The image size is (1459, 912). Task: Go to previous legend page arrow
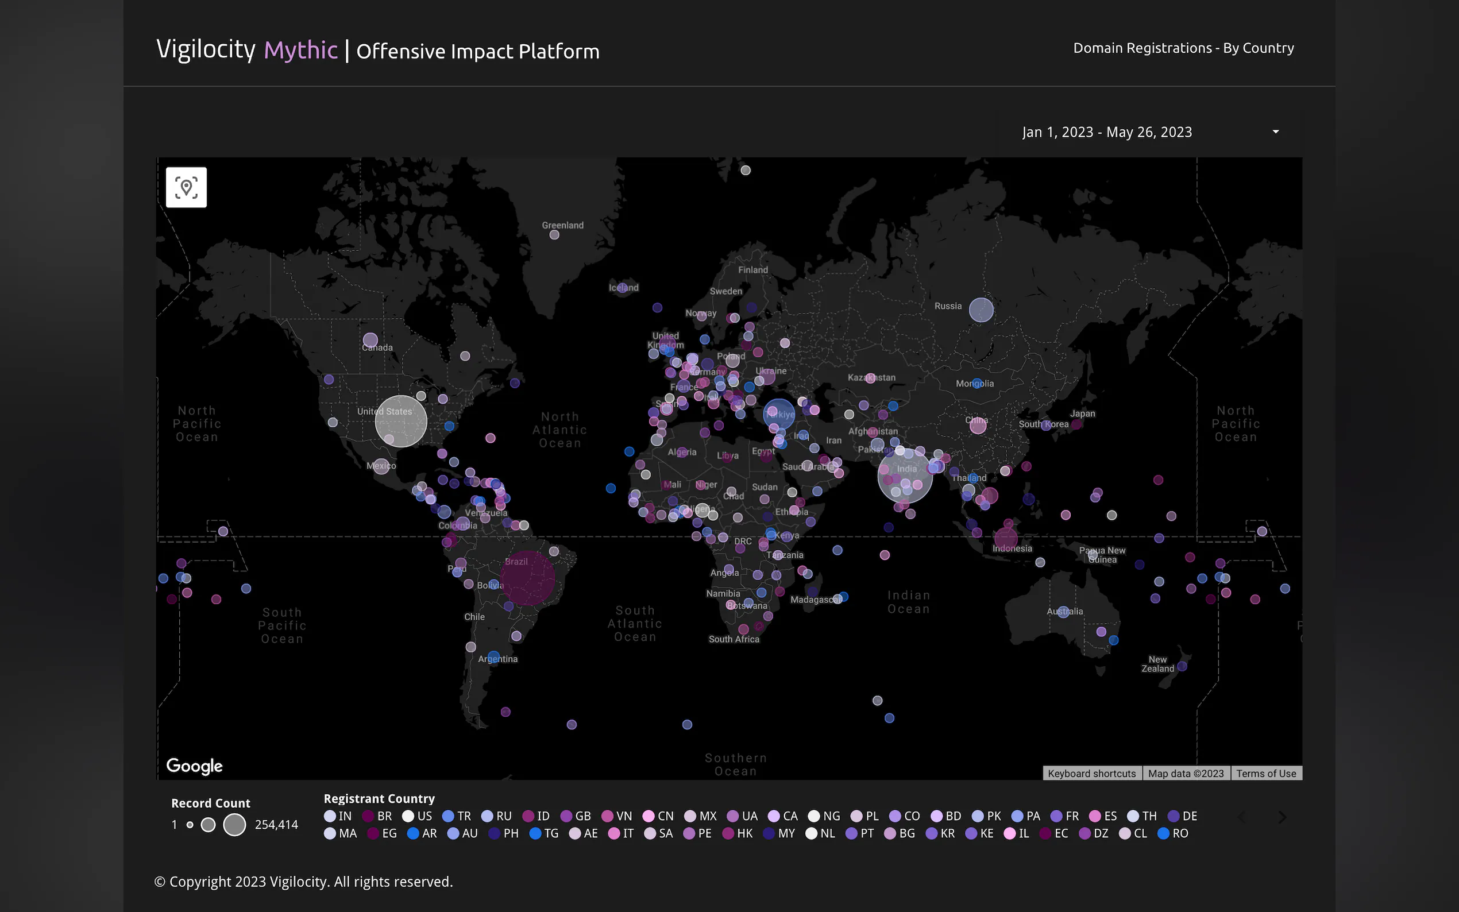[1242, 817]
